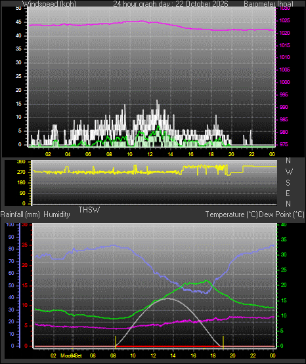Screen dimensions: 306x364
Task: Select the 360 wind direction scale value
Action: click(22, 162)
